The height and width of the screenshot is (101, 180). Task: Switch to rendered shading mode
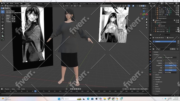tap(145, 6)
